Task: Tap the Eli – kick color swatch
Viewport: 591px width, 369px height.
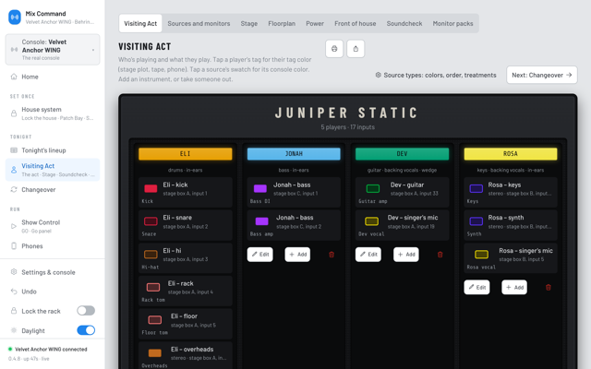Action: (151, 188)
